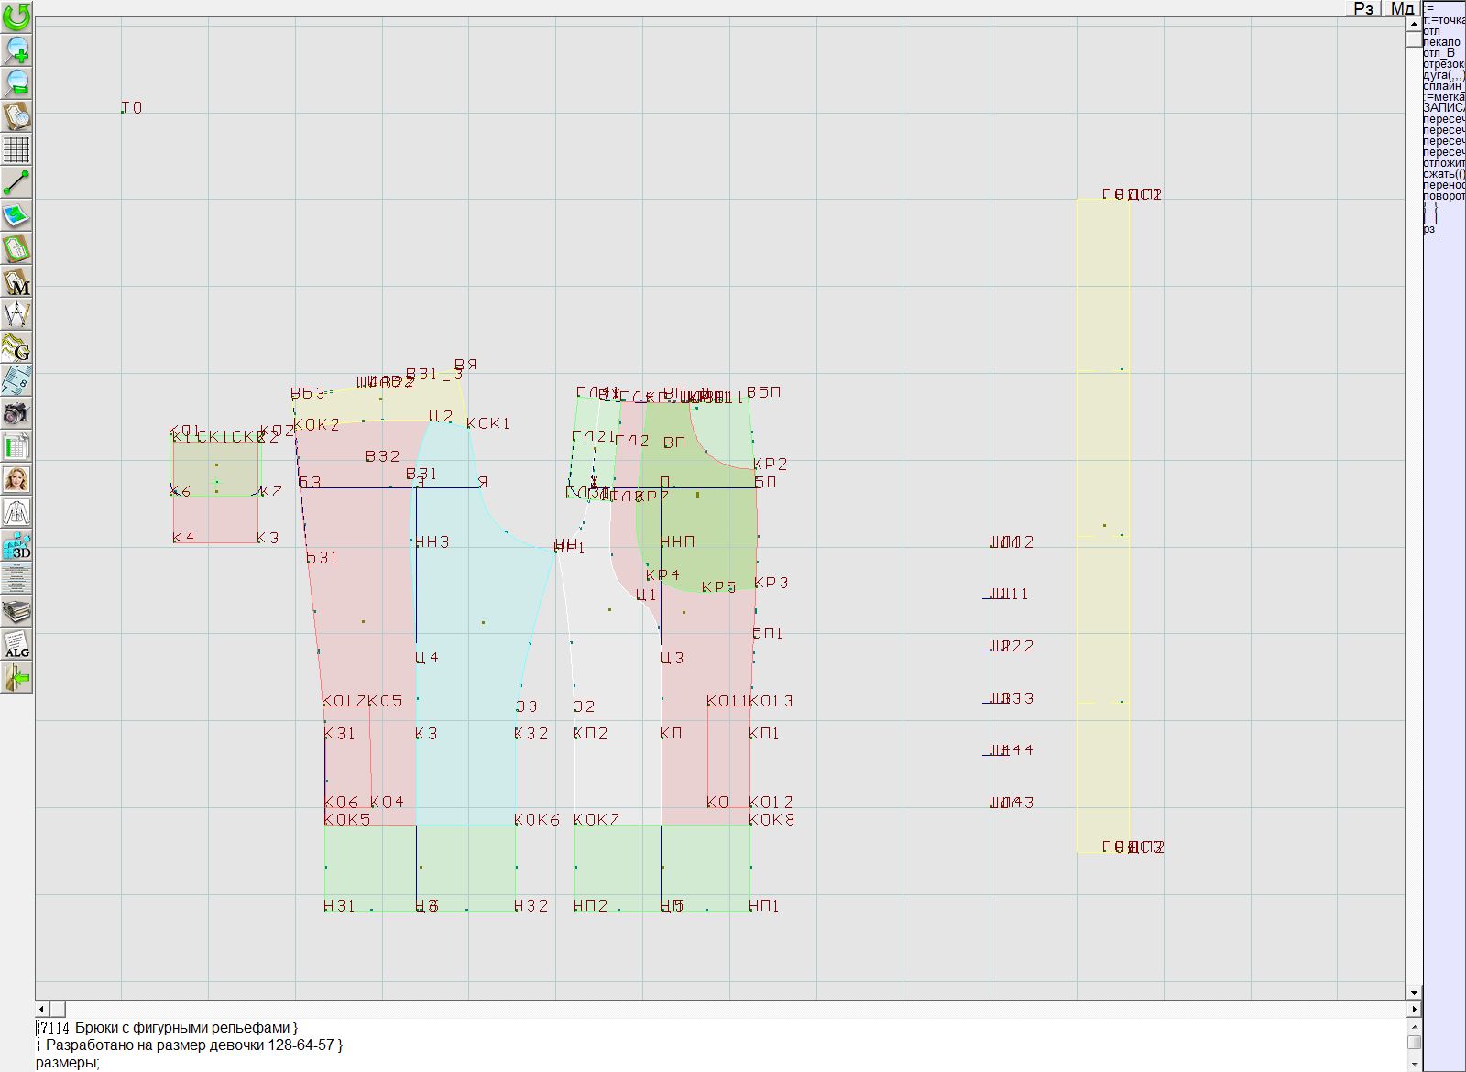This screenshot has height=1072, width=1466.
Task: Click in the script text editor line 'размеры;'
Action: 68,1063
